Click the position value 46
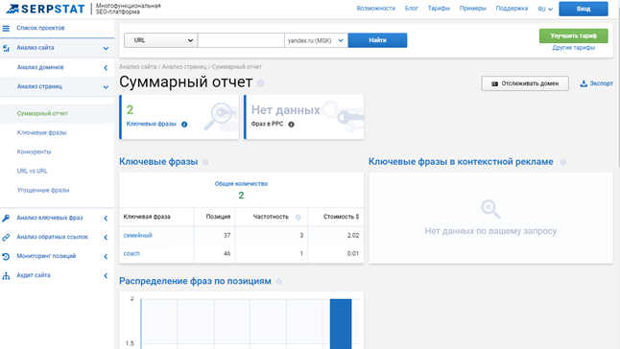This screenshot has height=349, width=620. (x=227, y=253)
